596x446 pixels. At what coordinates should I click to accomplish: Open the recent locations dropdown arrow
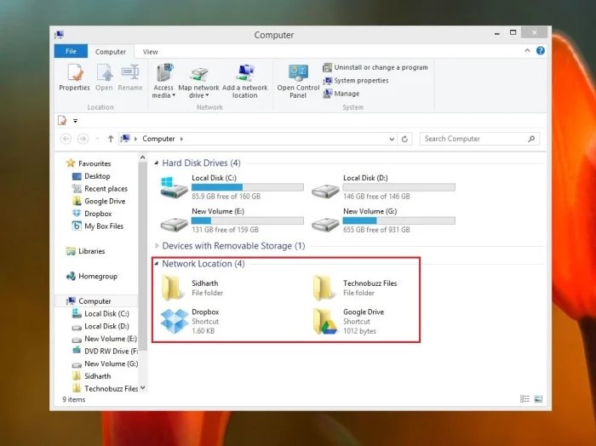97,139
